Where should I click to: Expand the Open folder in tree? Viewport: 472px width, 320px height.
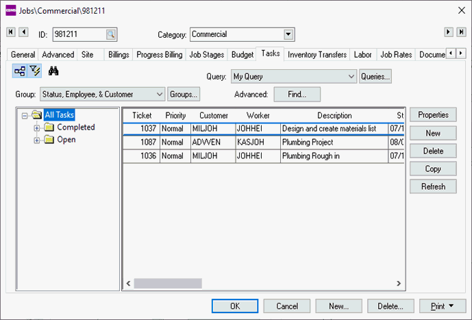pos(37,140)
